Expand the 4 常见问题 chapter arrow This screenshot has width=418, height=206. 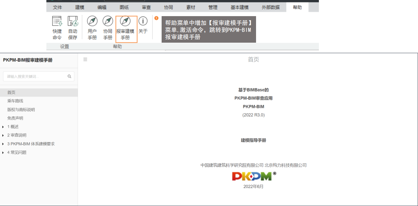coord(3,153)
